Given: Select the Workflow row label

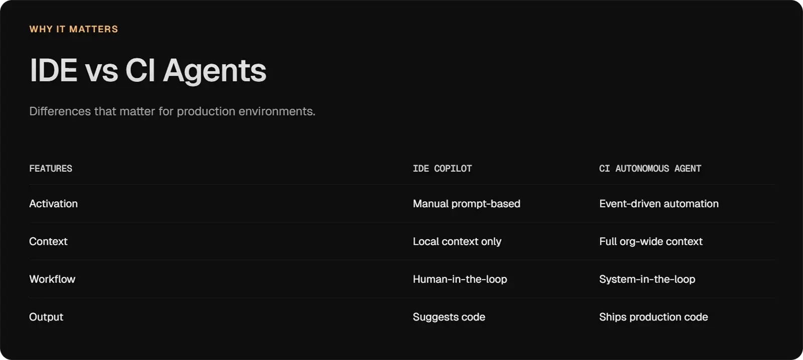Looking at the screenshot, I should coord(52,279).
